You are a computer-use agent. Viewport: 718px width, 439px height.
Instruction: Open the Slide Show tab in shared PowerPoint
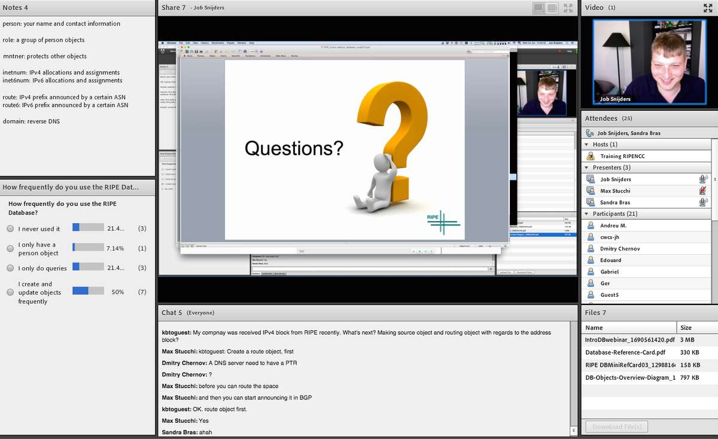coord(281,56)
